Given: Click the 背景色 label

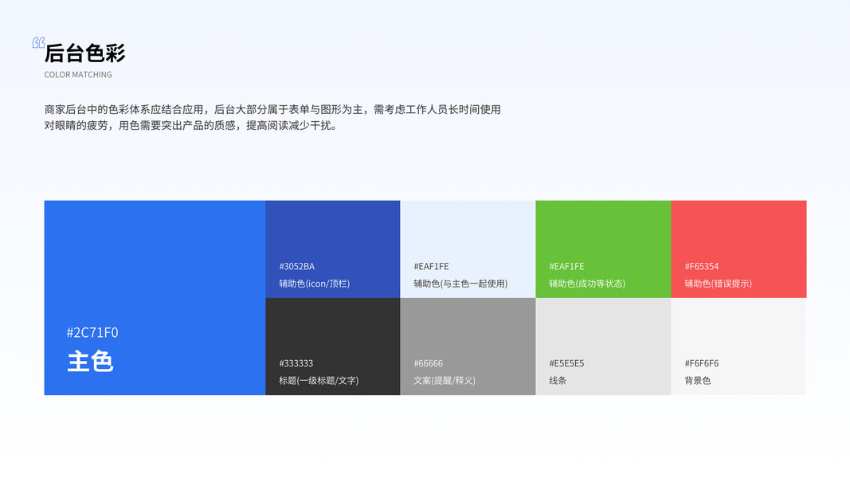Looking at the screenshot, I should (x=698, y=381).
